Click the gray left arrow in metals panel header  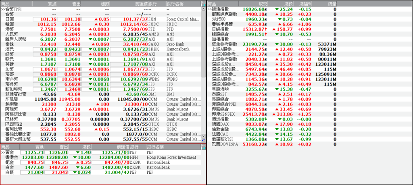(x=204, y=145)
